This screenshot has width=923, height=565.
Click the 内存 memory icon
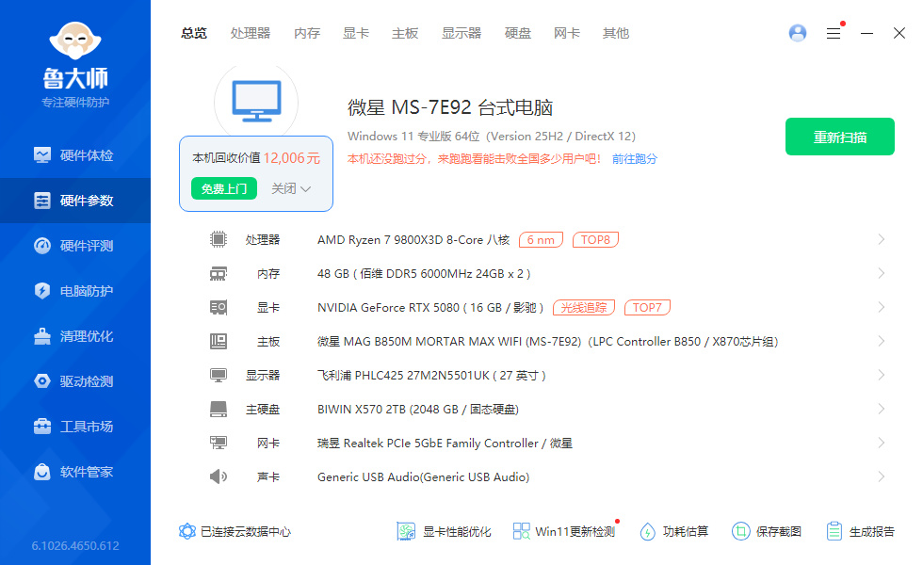pyautogui.click(x=219, y=274)
